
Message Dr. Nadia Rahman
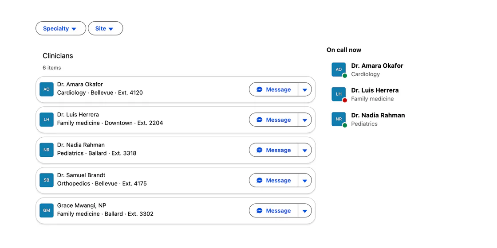(273, 150)
